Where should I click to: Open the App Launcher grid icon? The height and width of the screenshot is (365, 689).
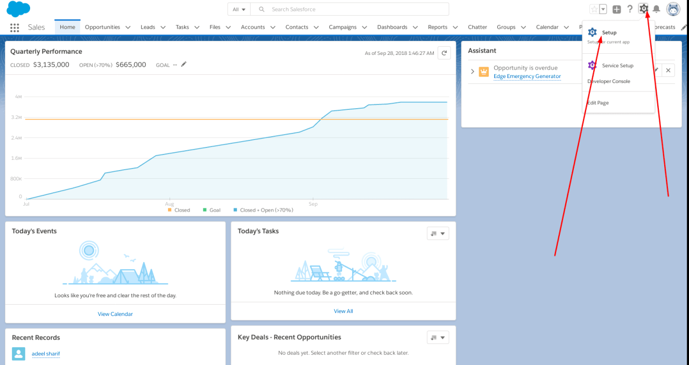click(15, 27)
